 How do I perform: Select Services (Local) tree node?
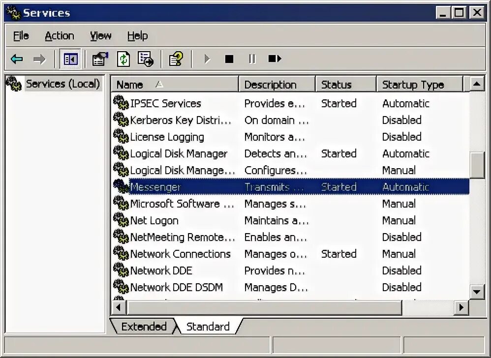point(62,84)
